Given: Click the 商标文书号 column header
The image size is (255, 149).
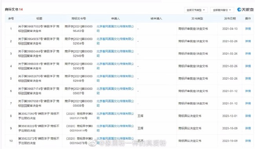Looking at the screenshot, I should click(78, 18).
